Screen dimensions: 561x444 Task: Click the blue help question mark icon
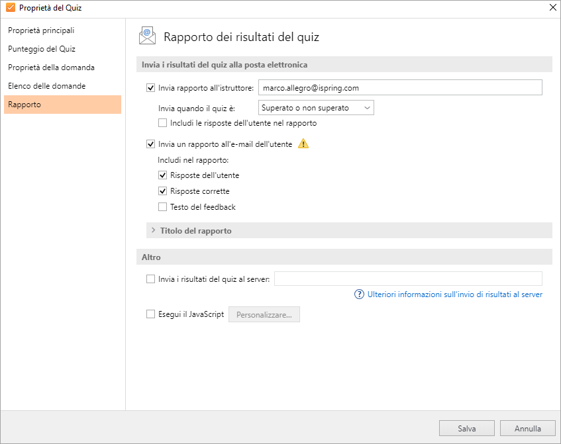click(360, 294)
